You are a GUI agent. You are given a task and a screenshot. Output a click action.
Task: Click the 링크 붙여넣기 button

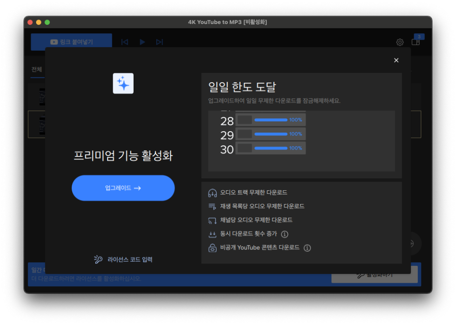tap(71, 42)
